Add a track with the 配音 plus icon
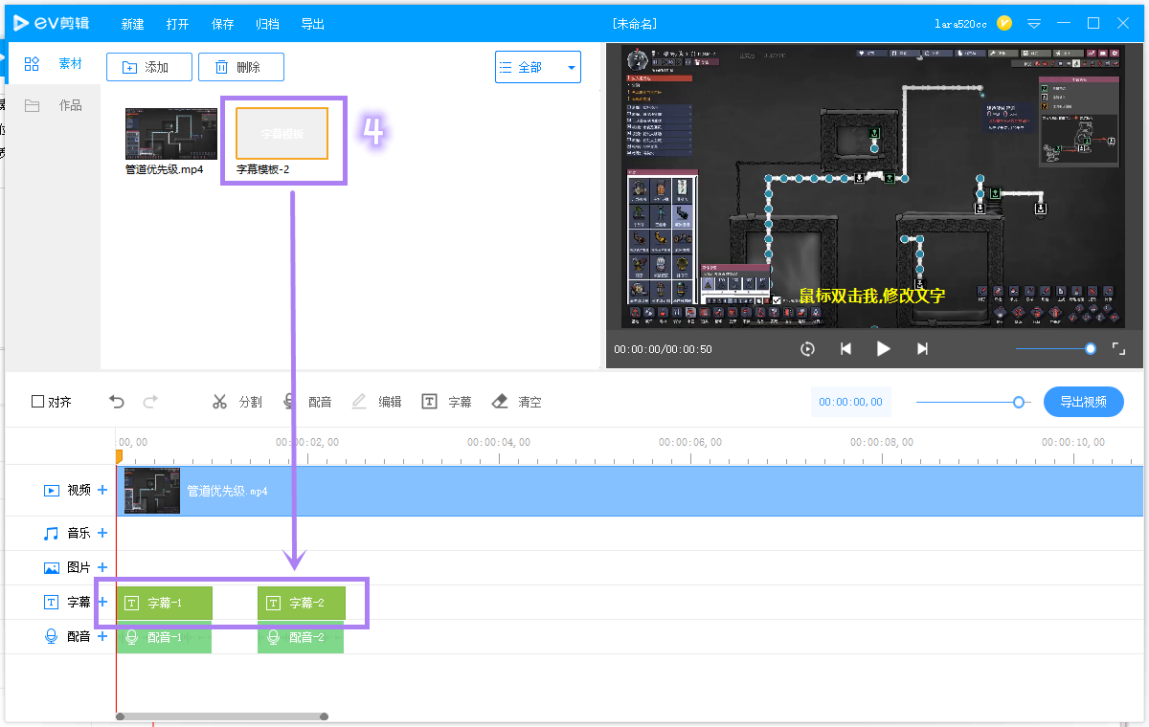 (x=102, y=636)
